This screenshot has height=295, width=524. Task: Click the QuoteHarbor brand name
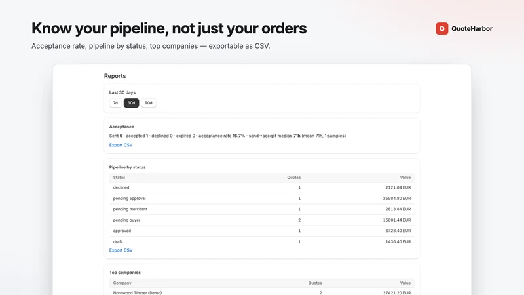pyautogui.click(x=472, y=28)
